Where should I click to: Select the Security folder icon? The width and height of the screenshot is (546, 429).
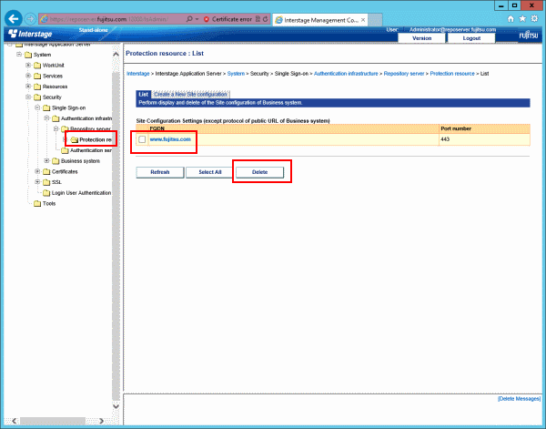(x=37, y=97)
